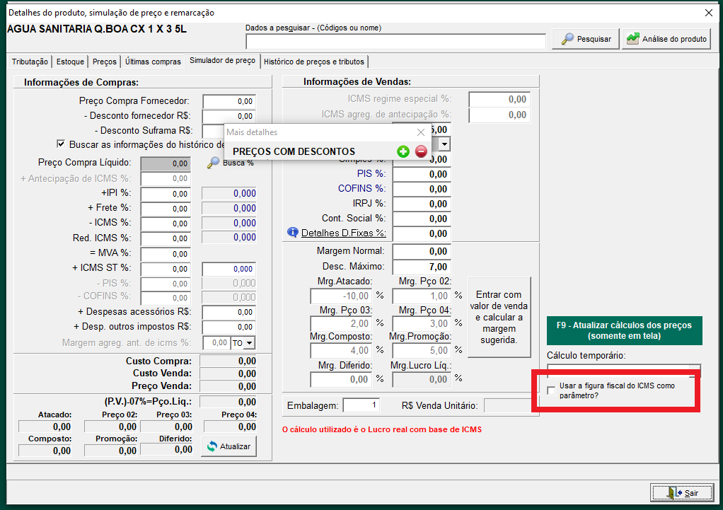This screenshot has height=510, width=723.
Task: Open the TO state dropdown
Action: [248, 343]
